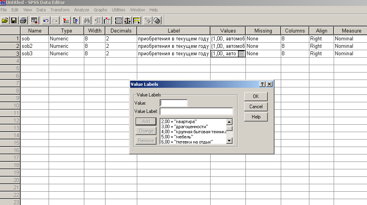
Task: Click into the Value input field
Action: click(x=173, y=103)
